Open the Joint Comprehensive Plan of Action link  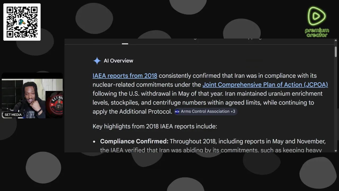[x=265, y=85]
